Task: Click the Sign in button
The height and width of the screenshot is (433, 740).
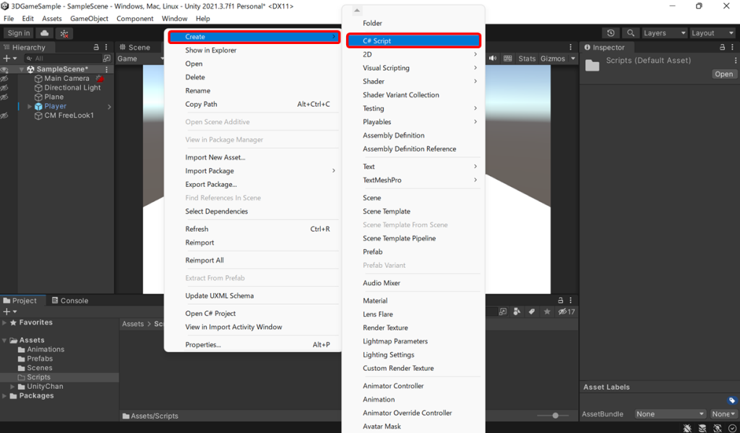Action: pyautogui.click(x=18, y=33)
